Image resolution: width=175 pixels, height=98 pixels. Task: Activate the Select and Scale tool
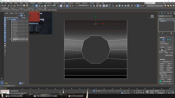click(x=42, y=5)
